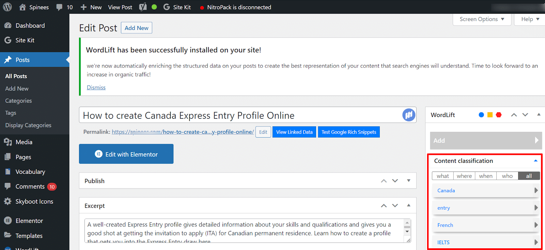The height and width of the screenshot is (250, 545).
Task: Click Edit with Elementor button
Action: 126,154
